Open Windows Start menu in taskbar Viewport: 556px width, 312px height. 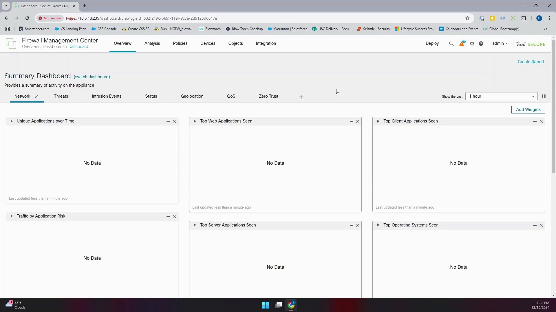coord(265,305)
